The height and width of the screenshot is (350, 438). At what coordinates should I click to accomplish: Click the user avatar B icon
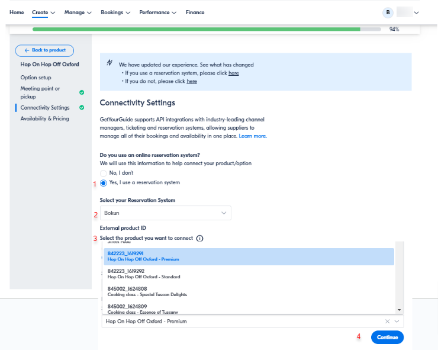coord(388,12)
